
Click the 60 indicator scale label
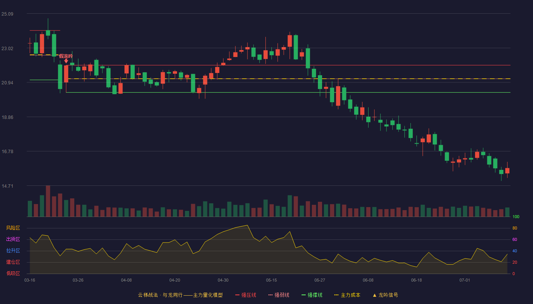tap(515, 239)
